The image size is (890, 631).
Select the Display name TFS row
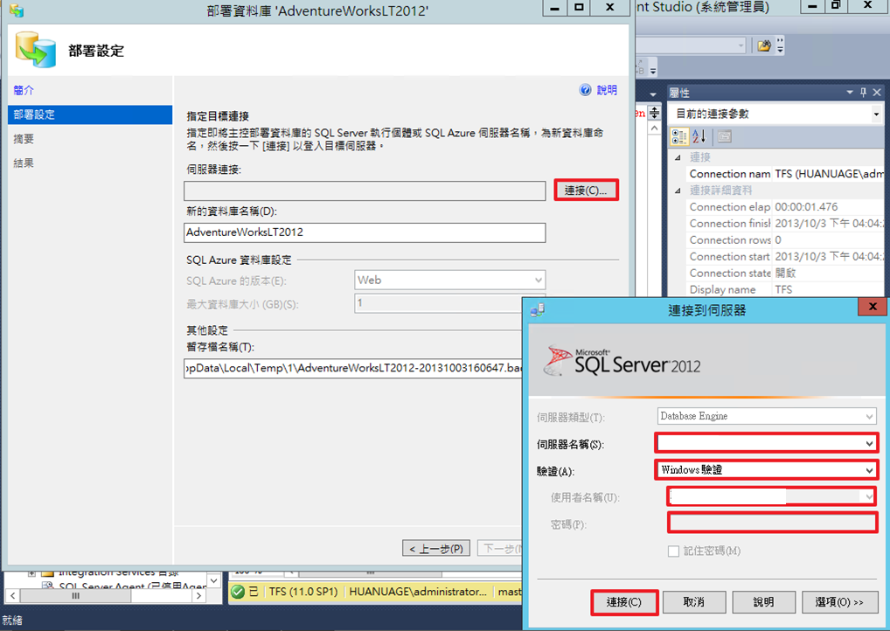(786, 289)
